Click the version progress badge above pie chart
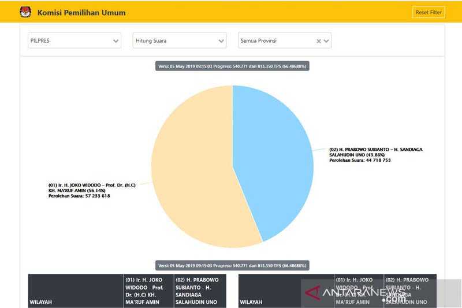Screen dimensions: 462x308 point(233,66)
